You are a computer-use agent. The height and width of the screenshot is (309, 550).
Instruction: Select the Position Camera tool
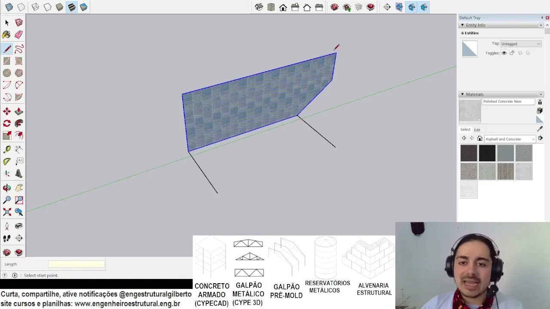click(x=7, y=226)
